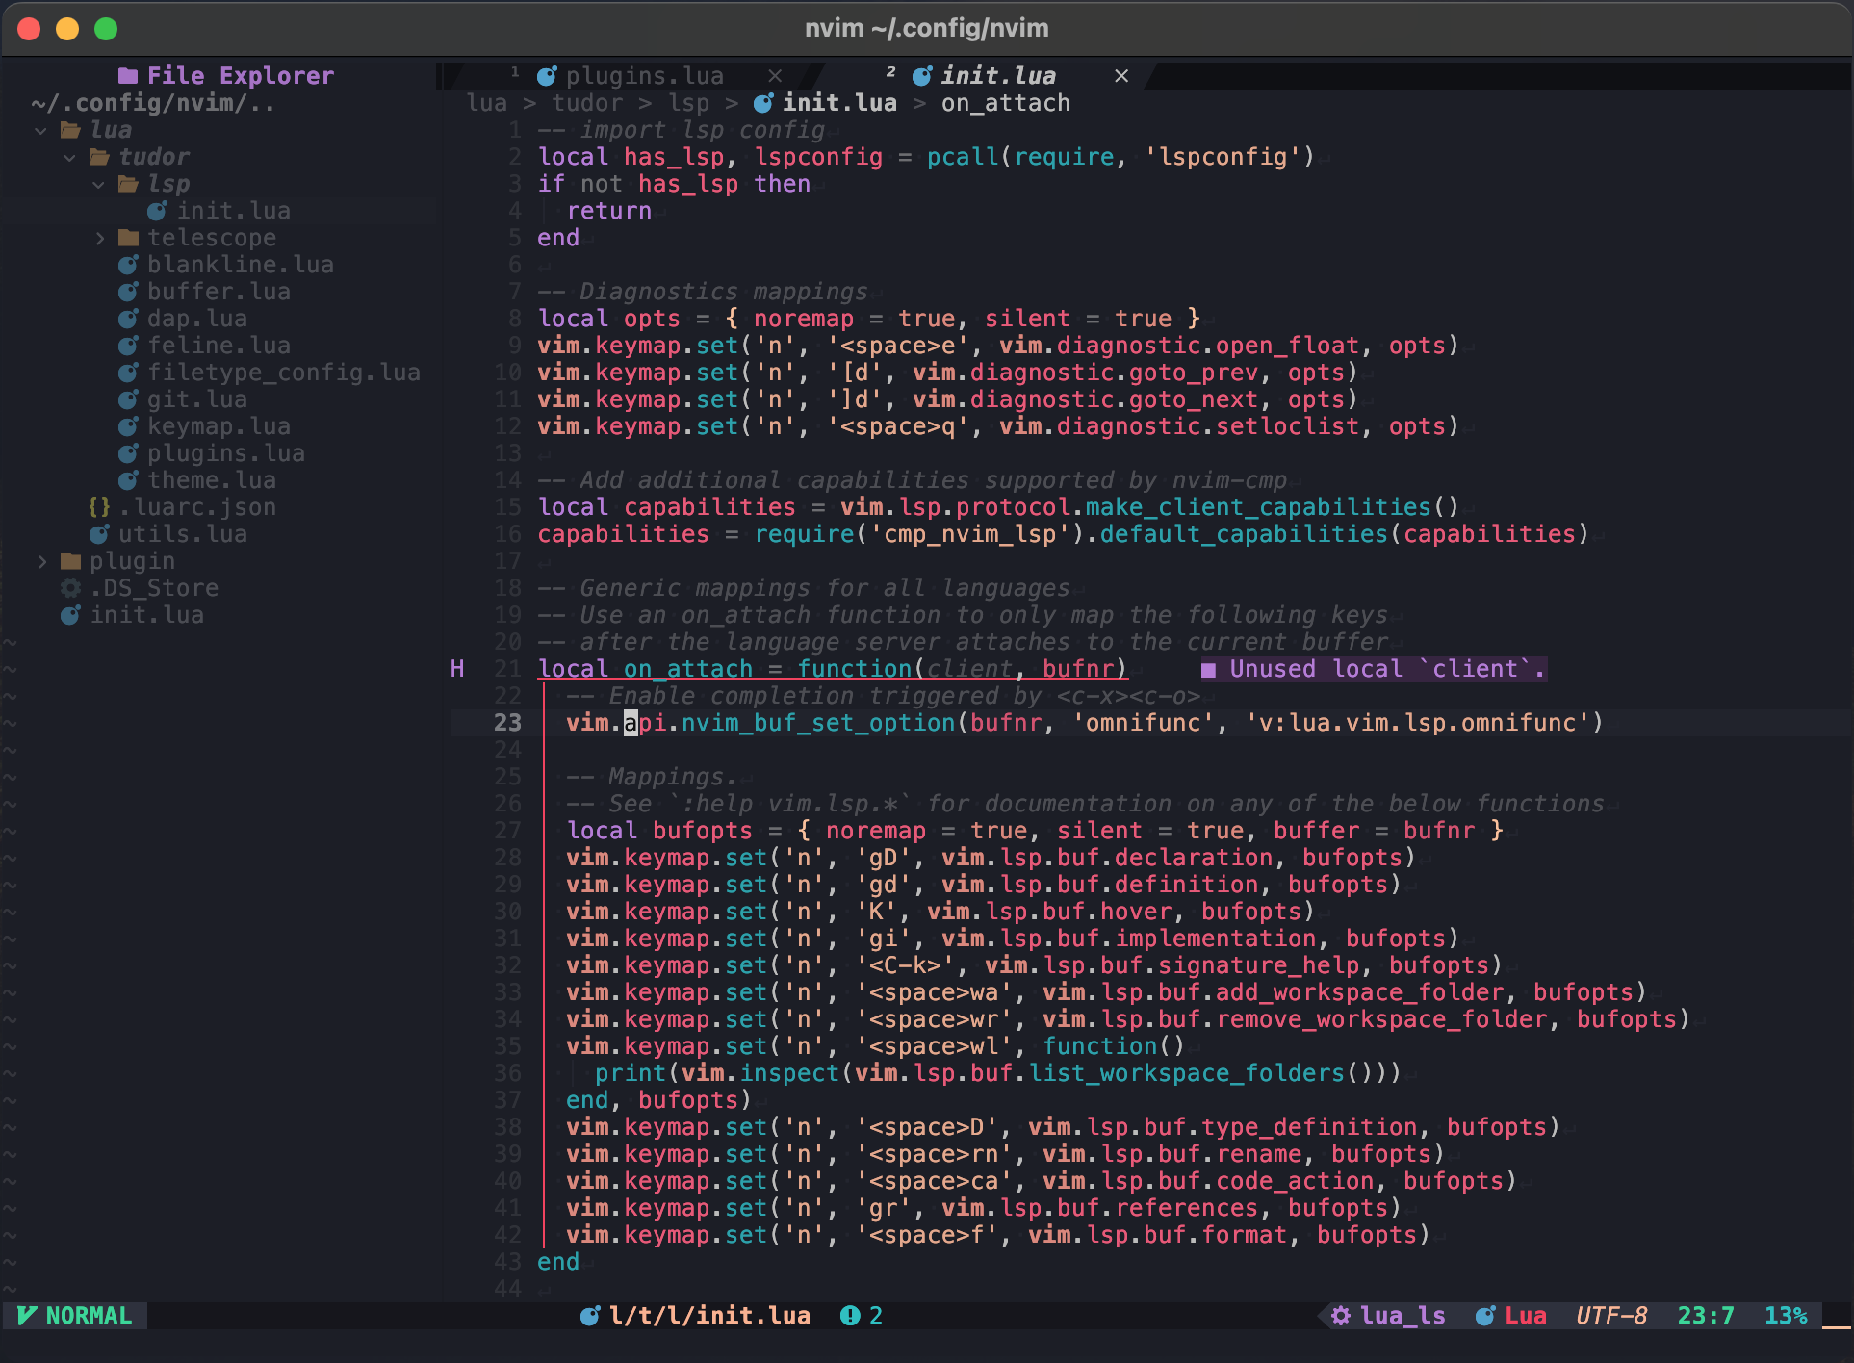Expand the telescope folder chevron
This screenshot has height=1363, width=1854.
[x=99, y=238]
